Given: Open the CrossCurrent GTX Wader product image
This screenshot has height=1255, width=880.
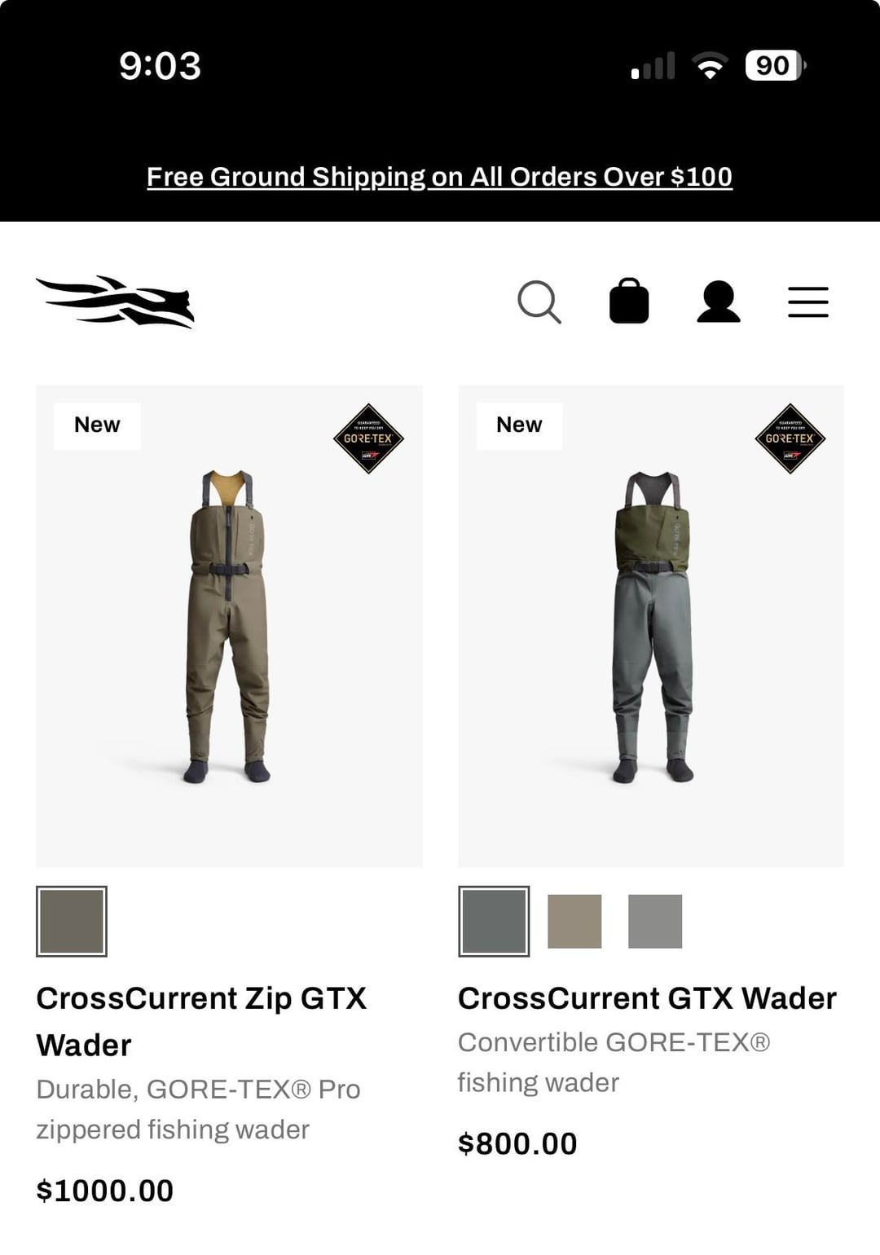Looking at the screenshot, I should [x=651, y=626].
